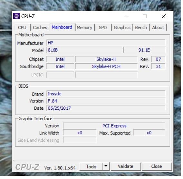
Task: Show the About tab
Action: point(158,28)
